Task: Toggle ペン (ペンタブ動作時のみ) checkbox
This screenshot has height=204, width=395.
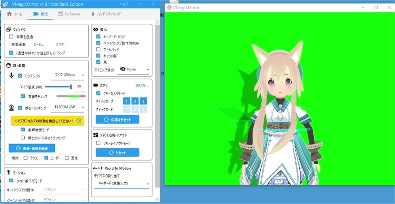Action: point(98,43)
